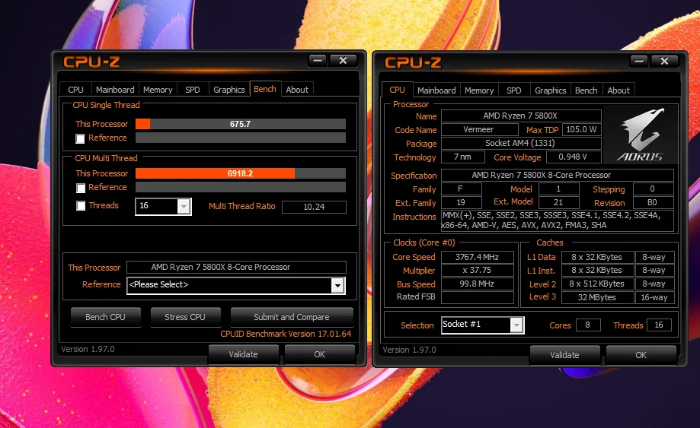Open About tab in right CPU-Z window
700x428 pixels.
618,90
